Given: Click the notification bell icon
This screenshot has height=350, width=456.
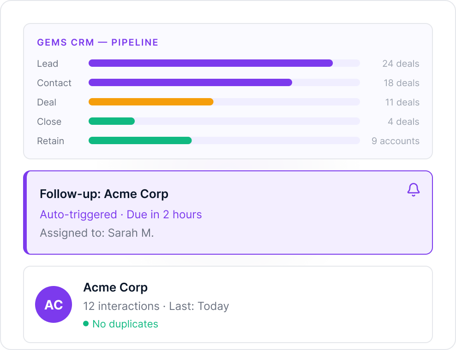Looking at the screenshot, I should [x=413, y=190].
